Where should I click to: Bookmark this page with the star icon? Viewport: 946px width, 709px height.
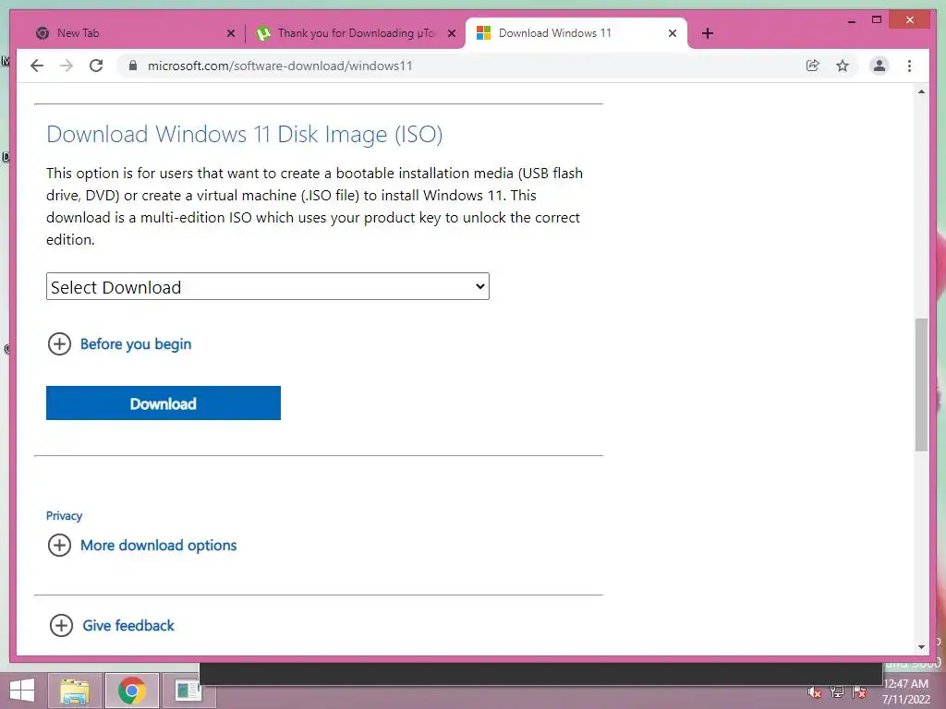[x=843, y=66]
